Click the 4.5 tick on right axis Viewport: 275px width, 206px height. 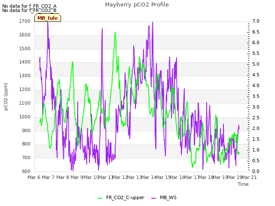[x=256, y=75]
